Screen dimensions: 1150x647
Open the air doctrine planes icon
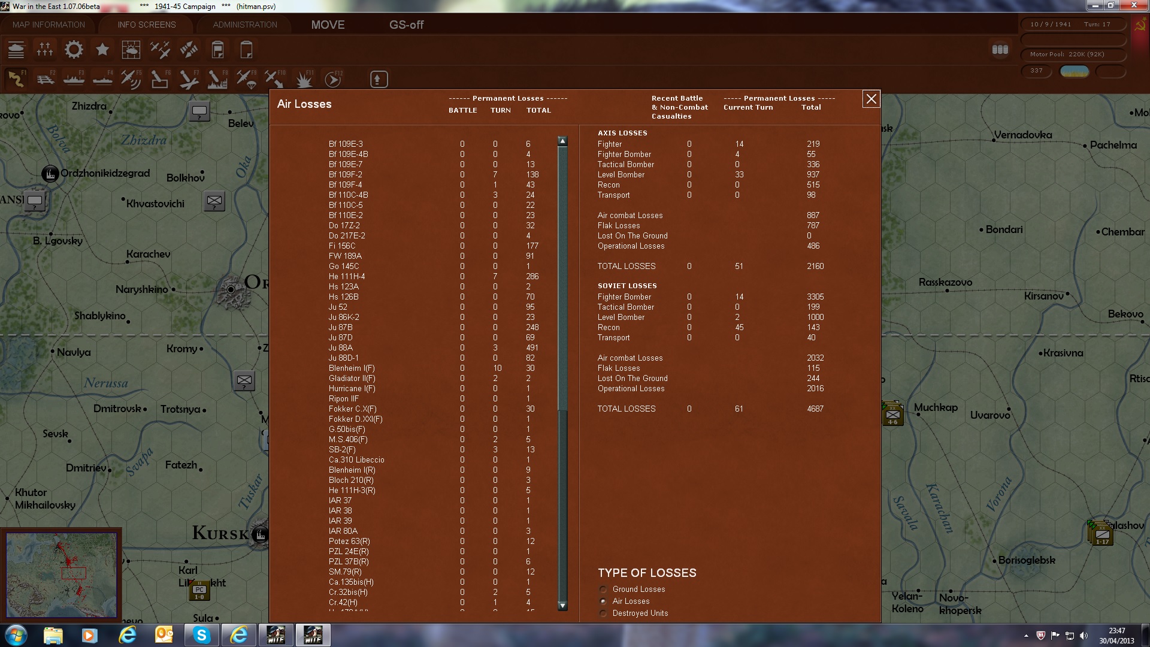[x=160, y=50]
